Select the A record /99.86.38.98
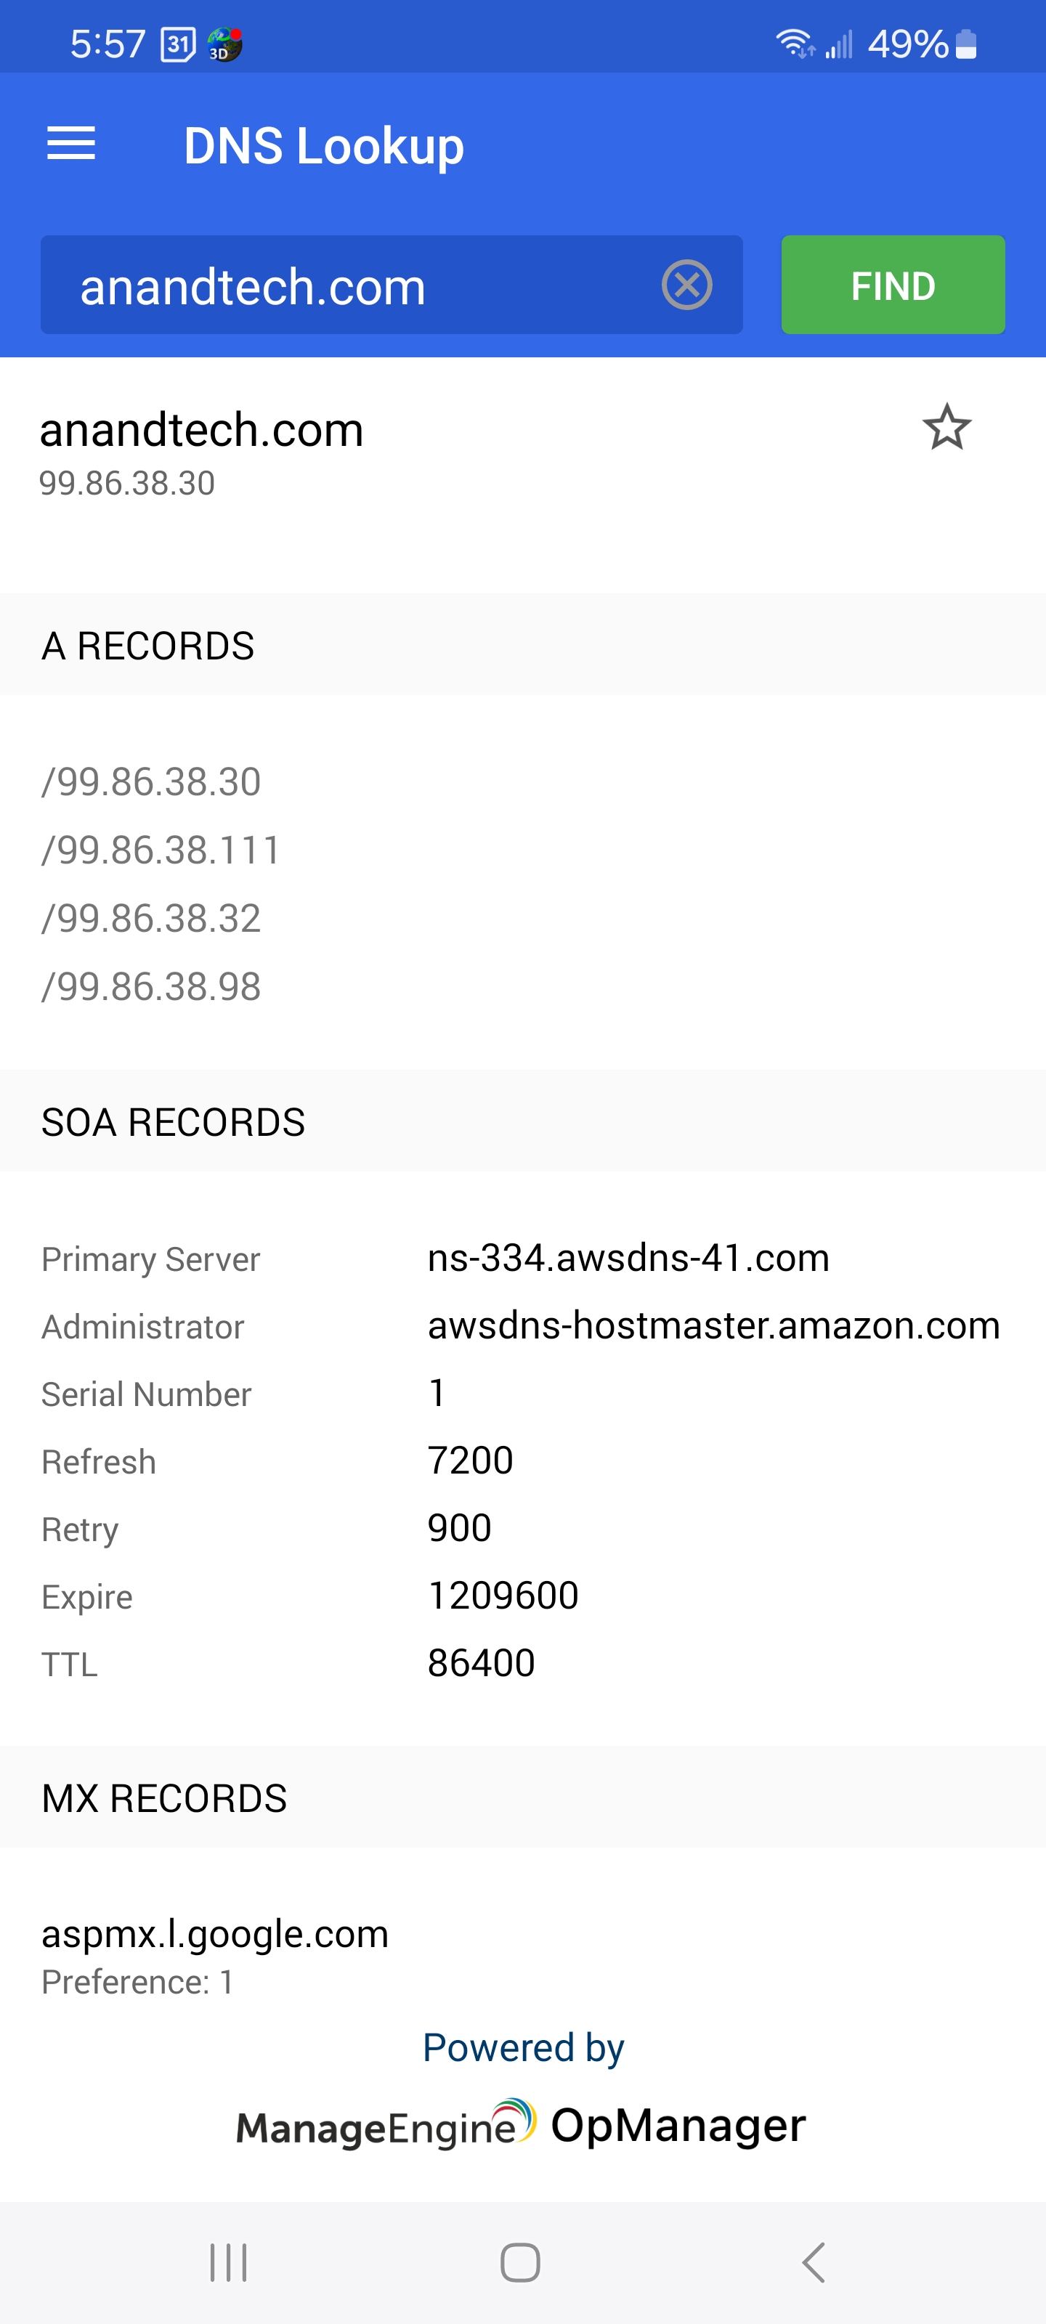Image resolution: width=1046 pixels, height=2324 pixels. click(x=152, y=986)
